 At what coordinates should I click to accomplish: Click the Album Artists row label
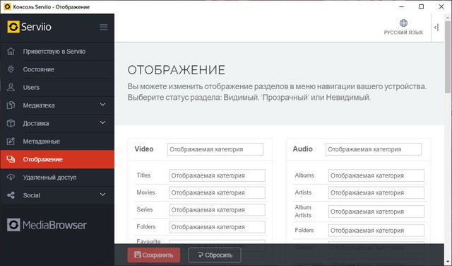[x=303, y=212]
